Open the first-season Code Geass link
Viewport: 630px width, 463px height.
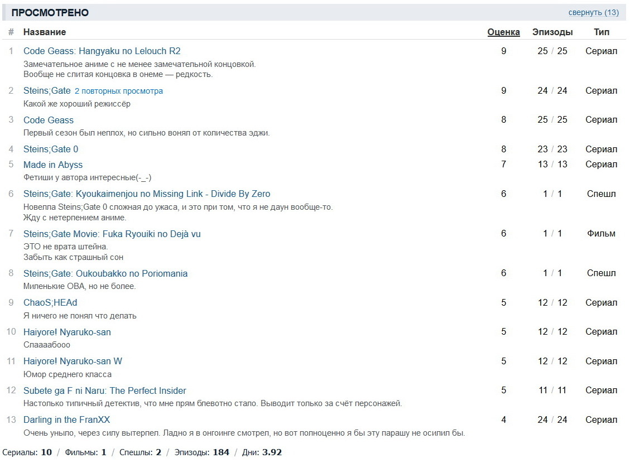[49, 120]
